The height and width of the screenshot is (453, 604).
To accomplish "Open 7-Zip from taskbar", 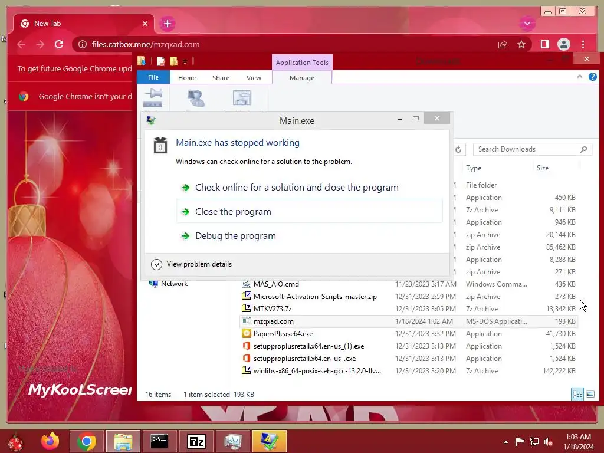I will coord(196,441).
